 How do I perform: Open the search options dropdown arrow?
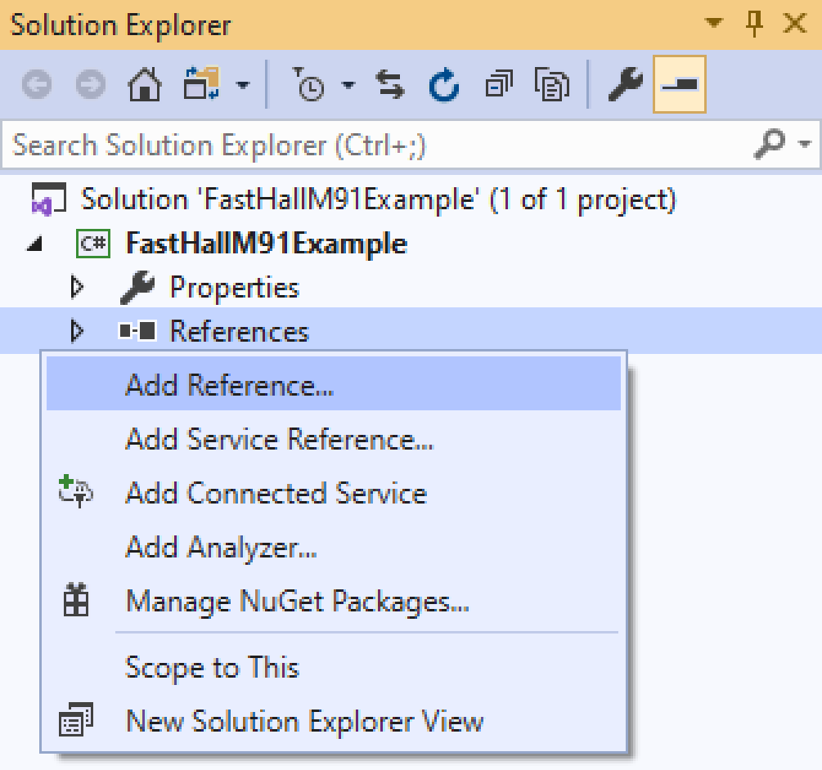click(806, 145)
